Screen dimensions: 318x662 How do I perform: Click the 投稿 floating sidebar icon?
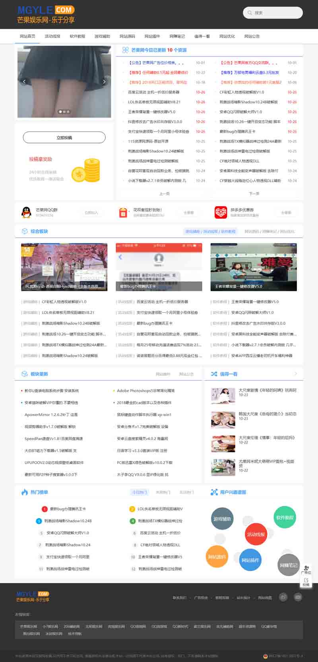pos(306,582)
